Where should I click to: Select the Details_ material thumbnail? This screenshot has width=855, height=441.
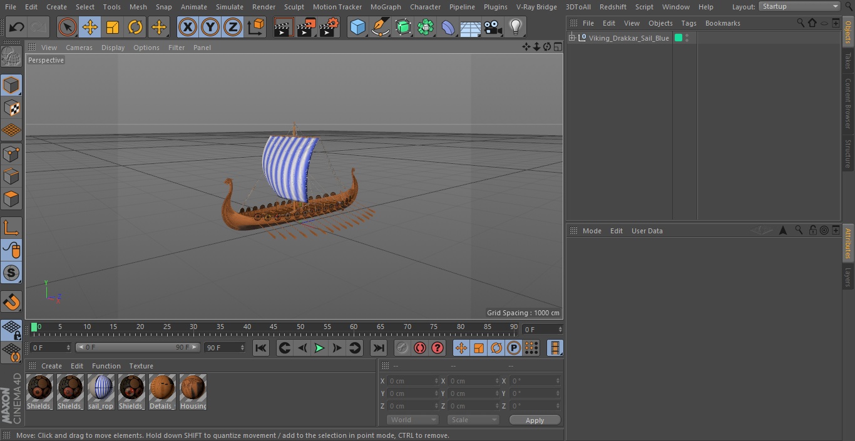pos(162,392)
